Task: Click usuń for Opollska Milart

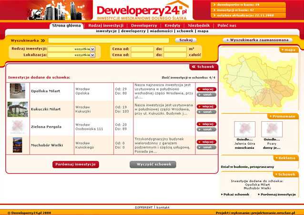Action: 206,95
